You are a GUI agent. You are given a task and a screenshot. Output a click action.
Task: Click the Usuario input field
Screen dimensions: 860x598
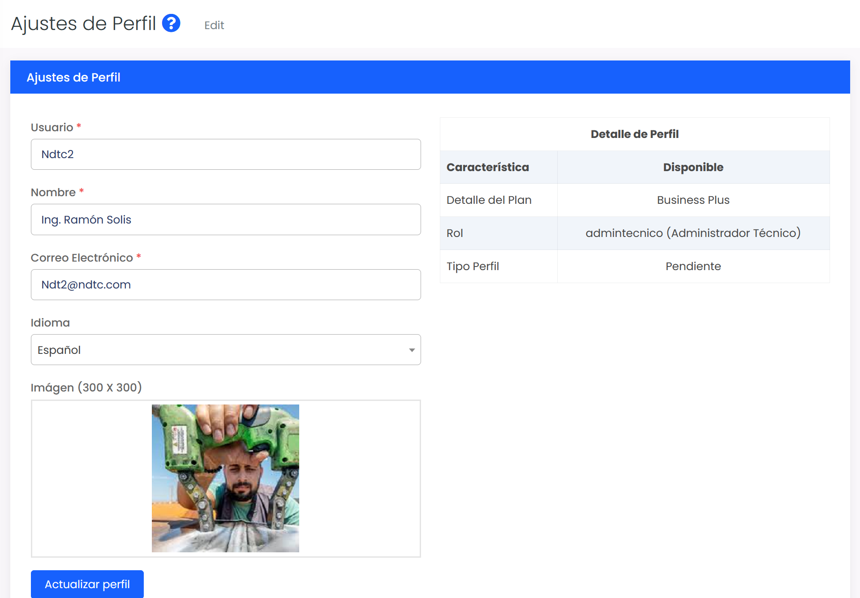[x=226, y=155]
